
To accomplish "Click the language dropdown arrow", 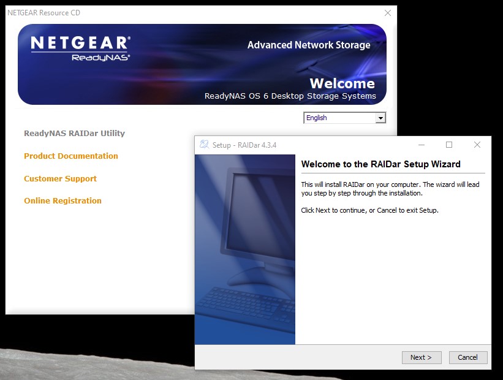I will pyautogui.click(x=380, y=118).
